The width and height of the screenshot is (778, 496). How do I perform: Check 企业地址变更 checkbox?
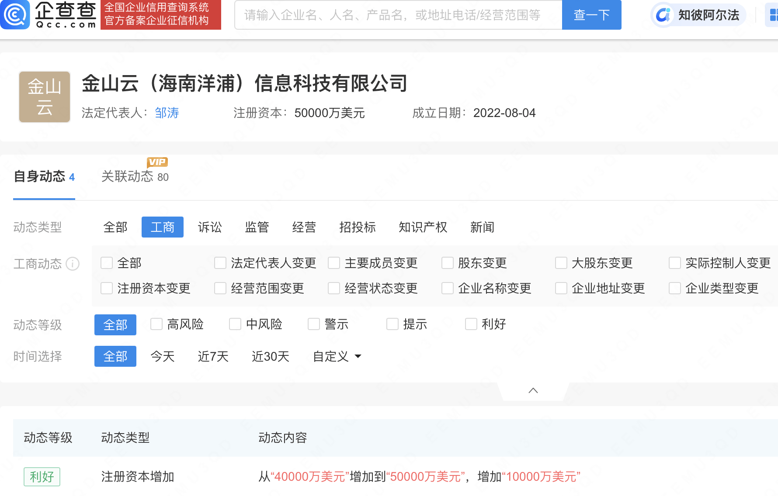(x=561, y=288)
